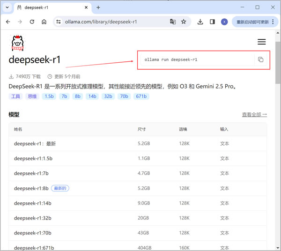The width and height of the screenshot is (281, 251).
Task: Click the 查看全部 link
Action: coord(254,114)
